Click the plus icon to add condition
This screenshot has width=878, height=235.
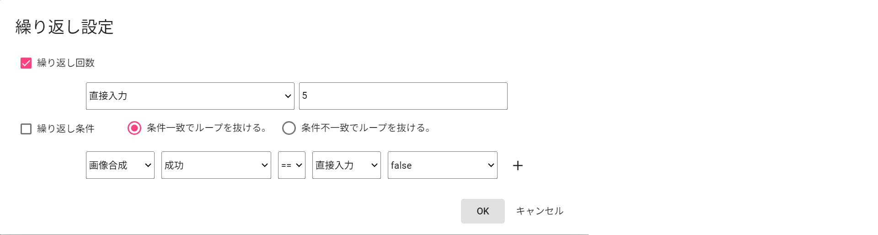click(x=518, y=166)
